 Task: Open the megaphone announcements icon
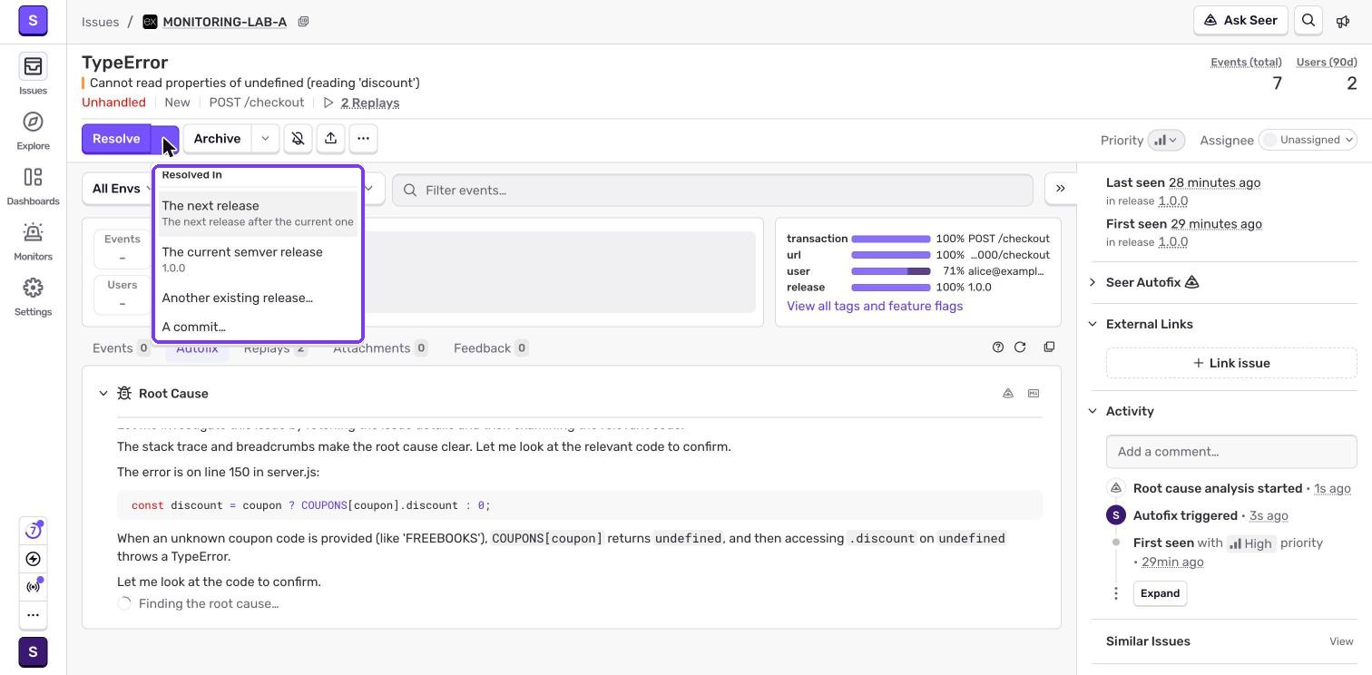click(x=1343, y=21)
